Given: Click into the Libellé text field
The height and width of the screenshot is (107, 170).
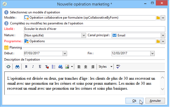Looking at the screenshot, I should (x=94, y=29).
